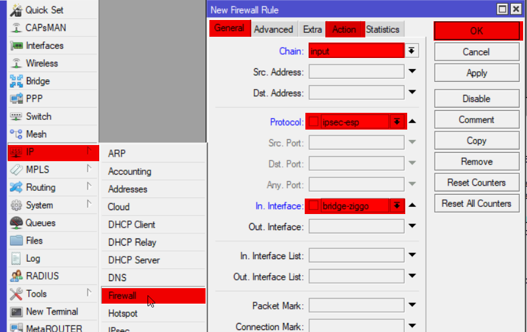Open the Wireless menu icon
527x332 pixels.
[16, 63]
